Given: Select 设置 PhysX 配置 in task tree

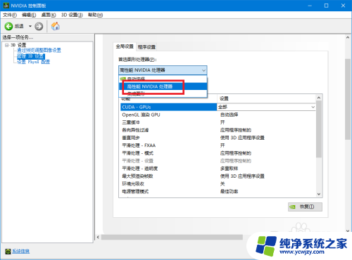Looking at the screenshot, I should (34, 62).
